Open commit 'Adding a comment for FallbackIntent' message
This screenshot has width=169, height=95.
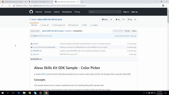(x=84, y=47)
